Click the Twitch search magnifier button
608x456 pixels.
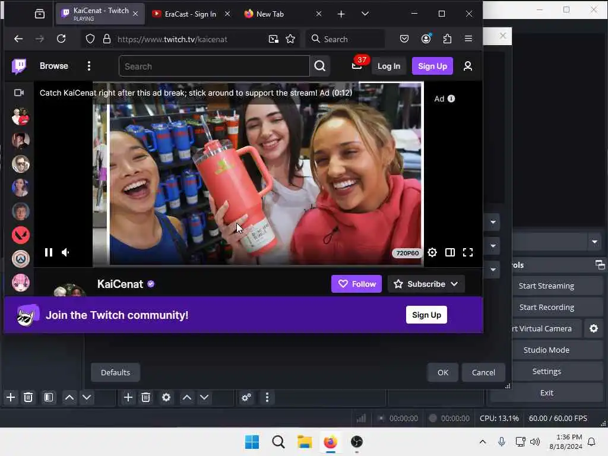(320, 66)
